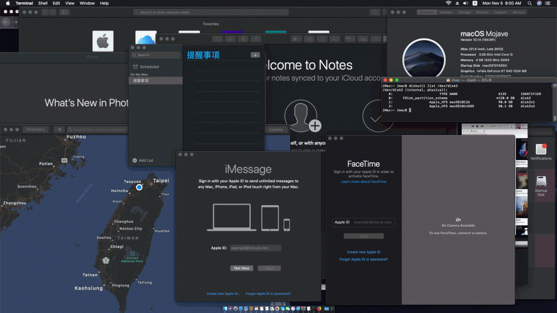Viewport: 557px width, 313px height.
Task: Open the Window menu
Action: click(87, 3)
